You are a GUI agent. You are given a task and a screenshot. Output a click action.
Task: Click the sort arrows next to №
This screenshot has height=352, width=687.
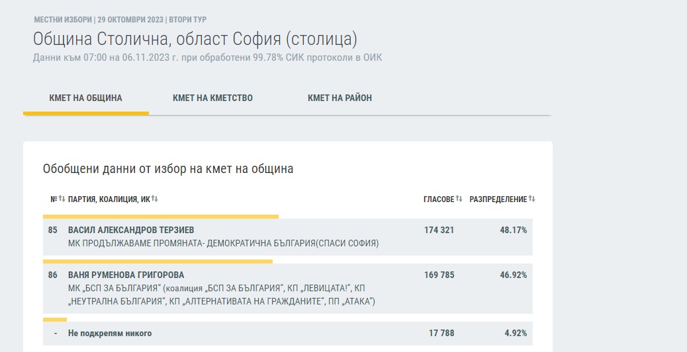coord(62,199)
